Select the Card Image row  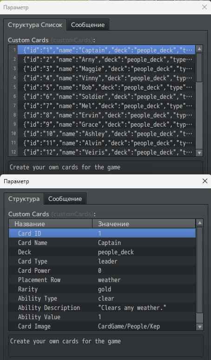point(102,326)
